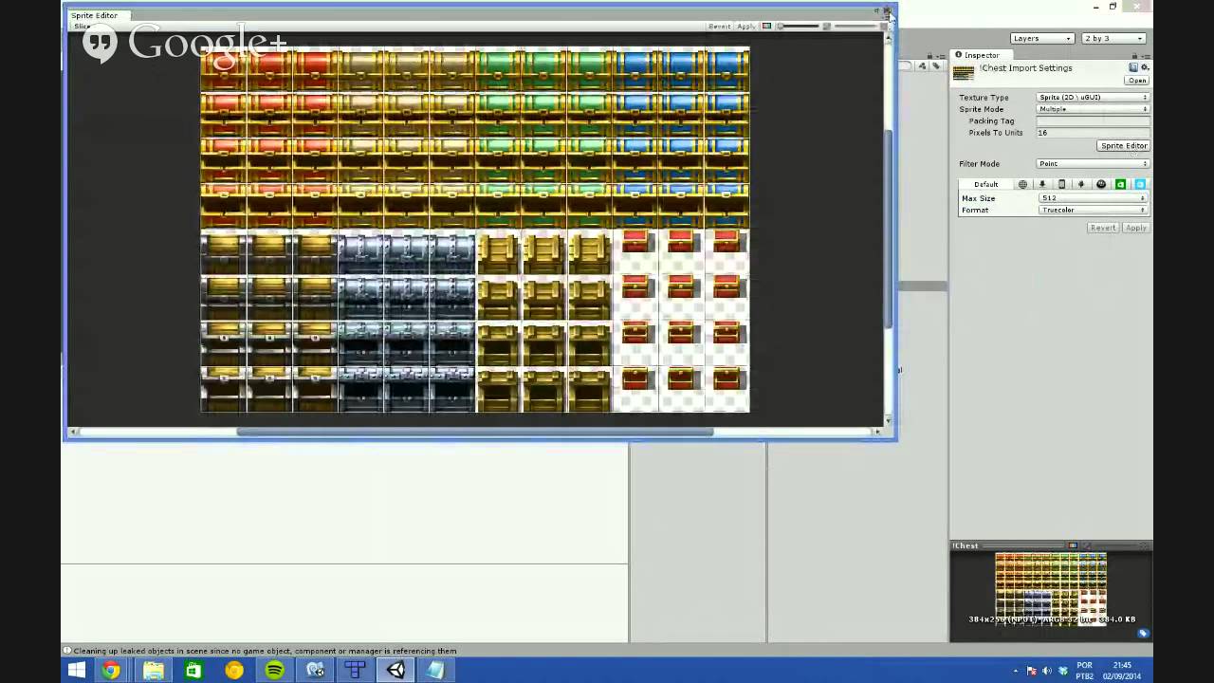Click the system tray volume icon
The width and height of the screenshot is (1214, 683).
[x=1047, y=671]
